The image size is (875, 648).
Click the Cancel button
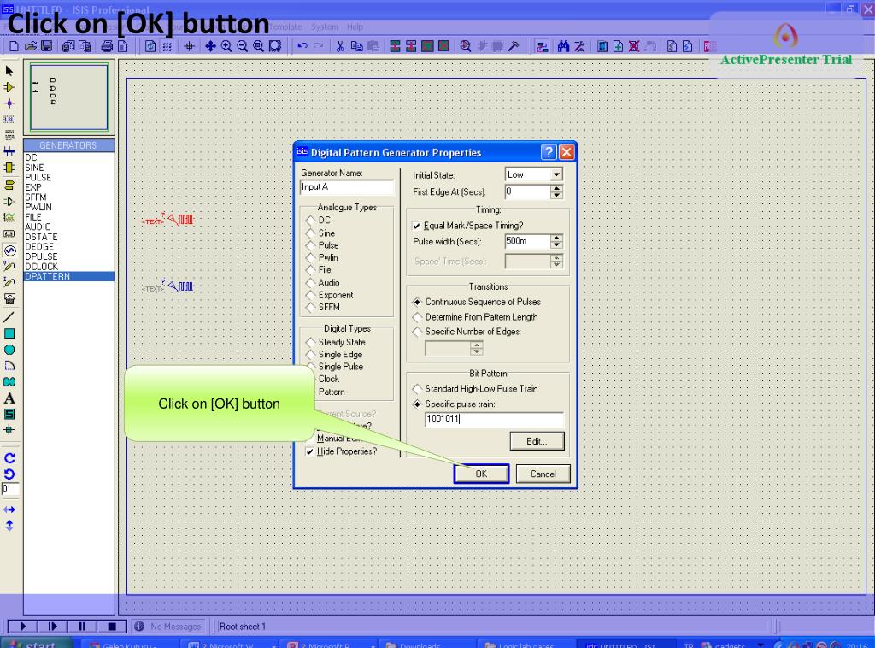pyautogui.click(x=543, y=474)
